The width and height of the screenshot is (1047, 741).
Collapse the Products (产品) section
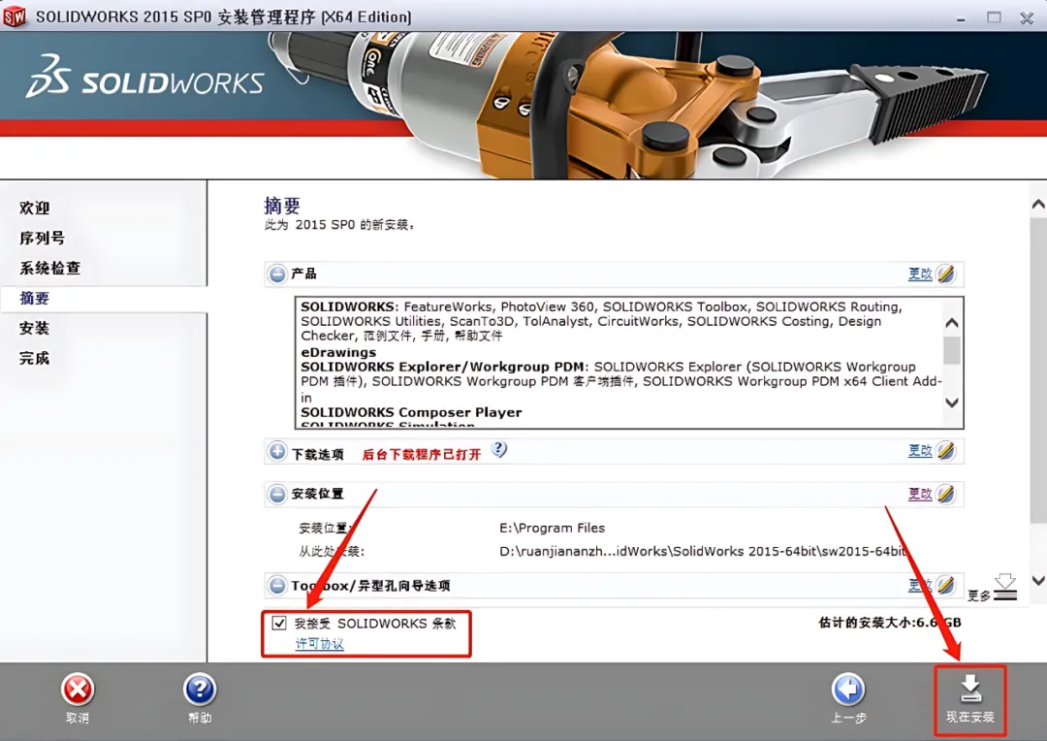277,274
